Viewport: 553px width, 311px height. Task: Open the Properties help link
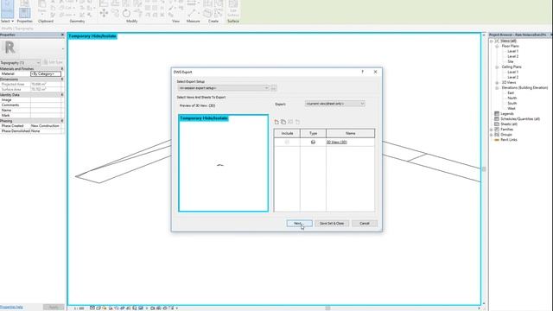pyautogui.click(x=11, y=308)
